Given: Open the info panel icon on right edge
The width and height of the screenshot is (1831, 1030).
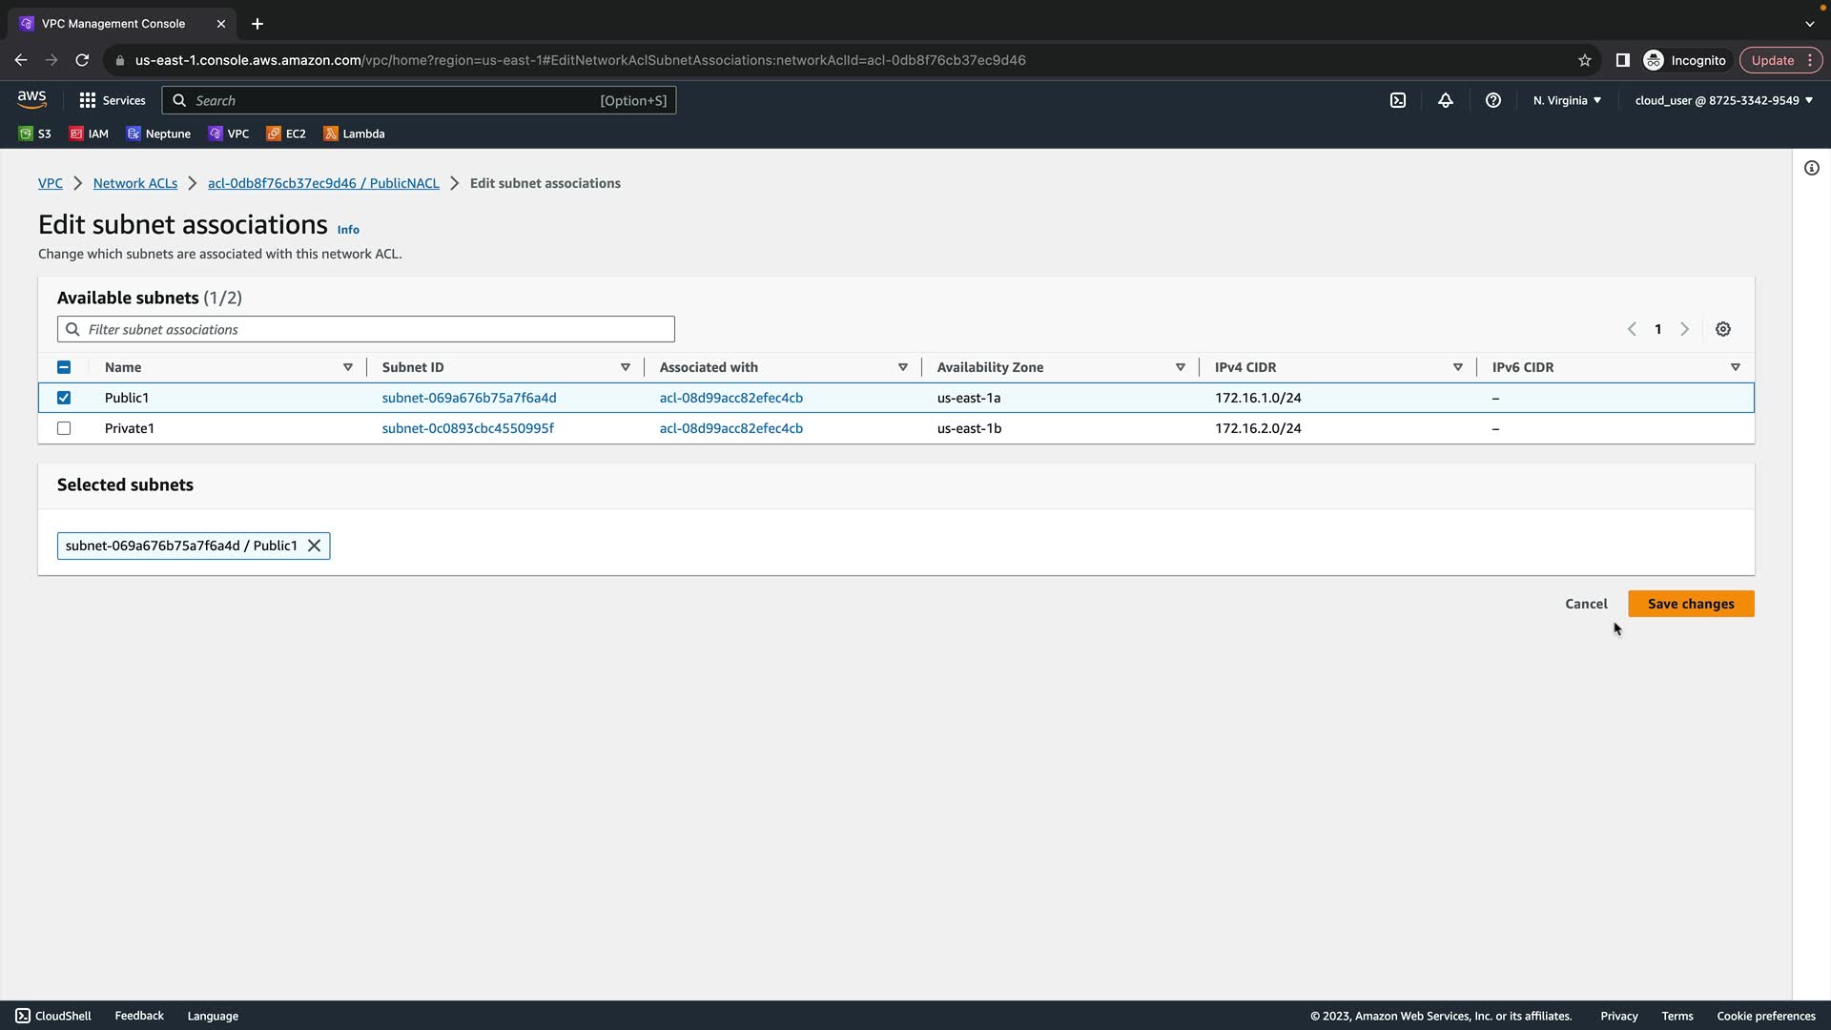Looking at the screenshot, I should (x=1812, y=168).
